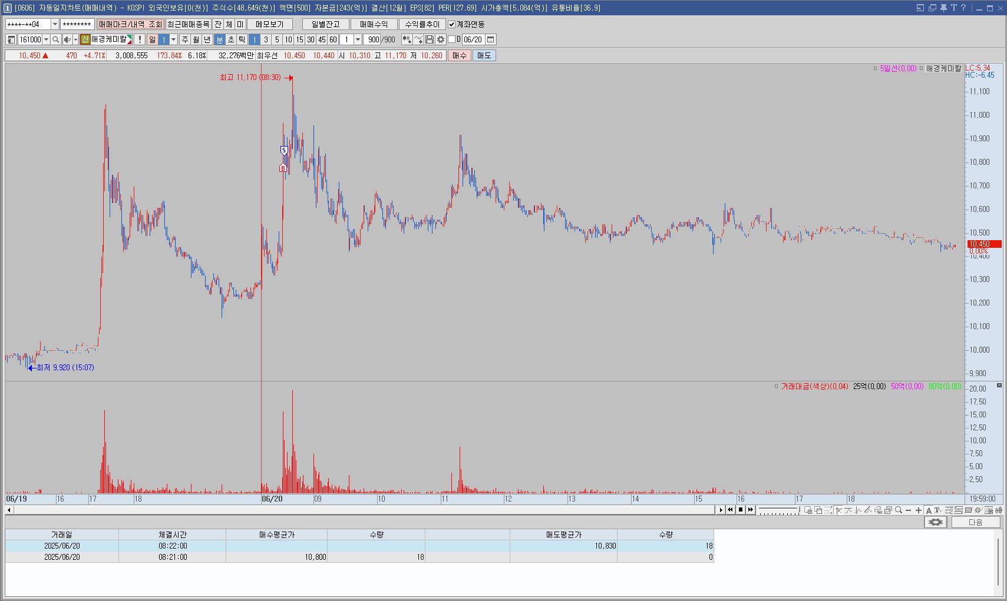Click the 수익률추이 button

(x=422, y=24)
